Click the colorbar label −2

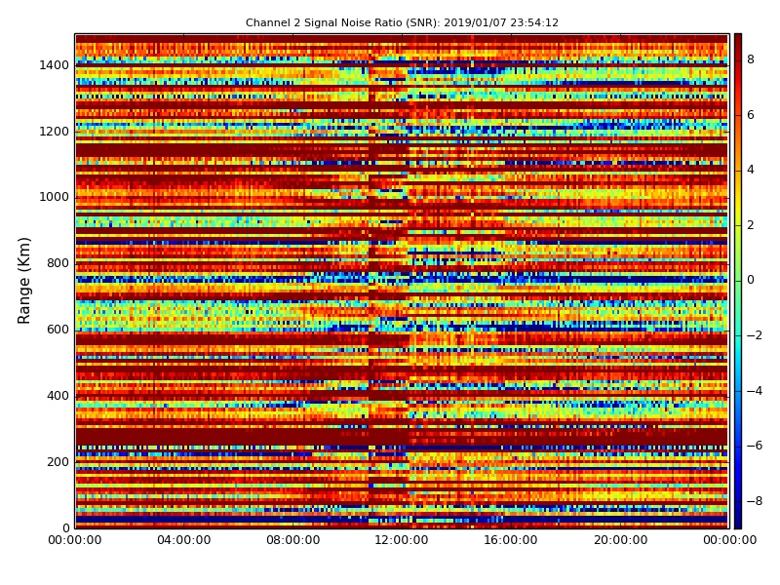[x=755, y=335]
